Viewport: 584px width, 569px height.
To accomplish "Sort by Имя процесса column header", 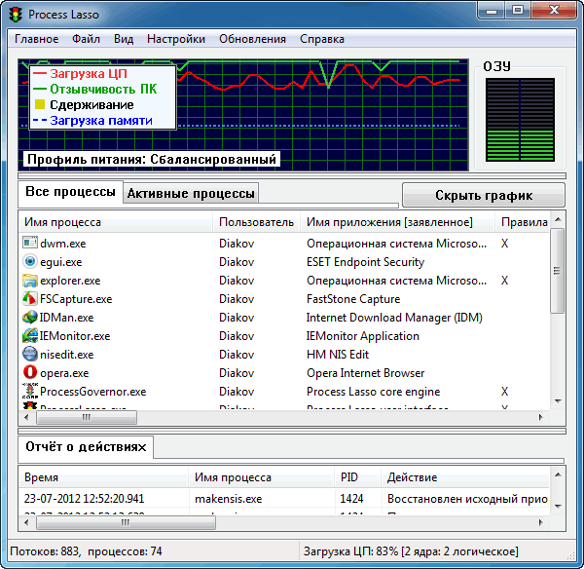I will [62, 222].
